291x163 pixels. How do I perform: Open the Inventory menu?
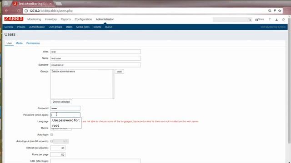pos(50,19)
